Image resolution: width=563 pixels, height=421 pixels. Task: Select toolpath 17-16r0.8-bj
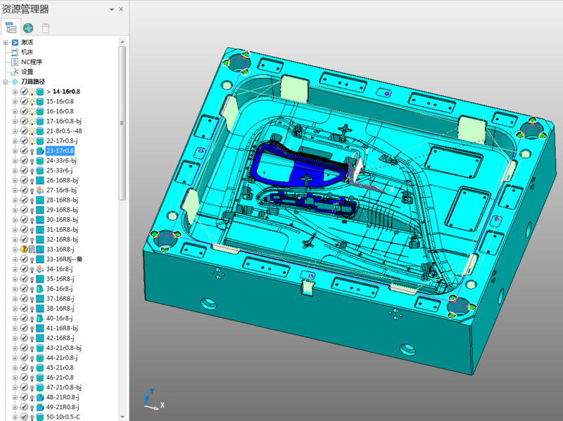64,121
